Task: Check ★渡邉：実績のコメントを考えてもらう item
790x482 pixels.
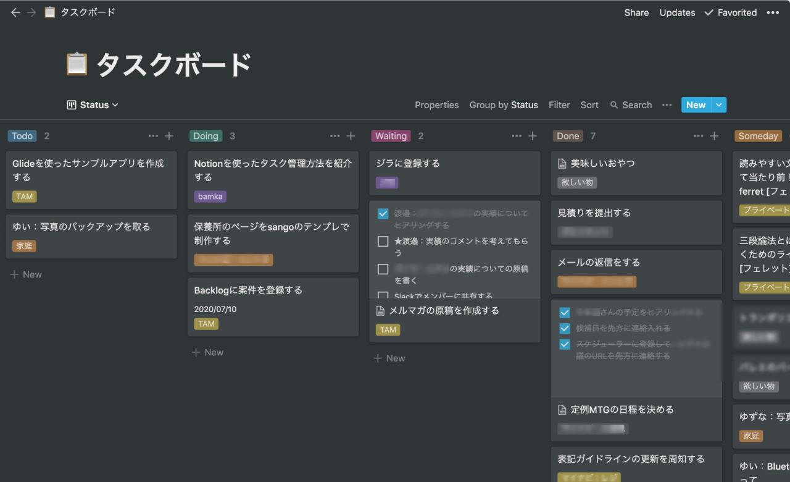Action: coord(383,242)
